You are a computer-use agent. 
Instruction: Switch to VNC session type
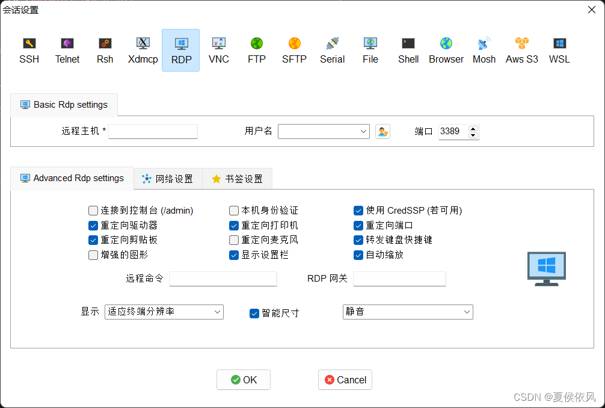[x=219, y=51]
